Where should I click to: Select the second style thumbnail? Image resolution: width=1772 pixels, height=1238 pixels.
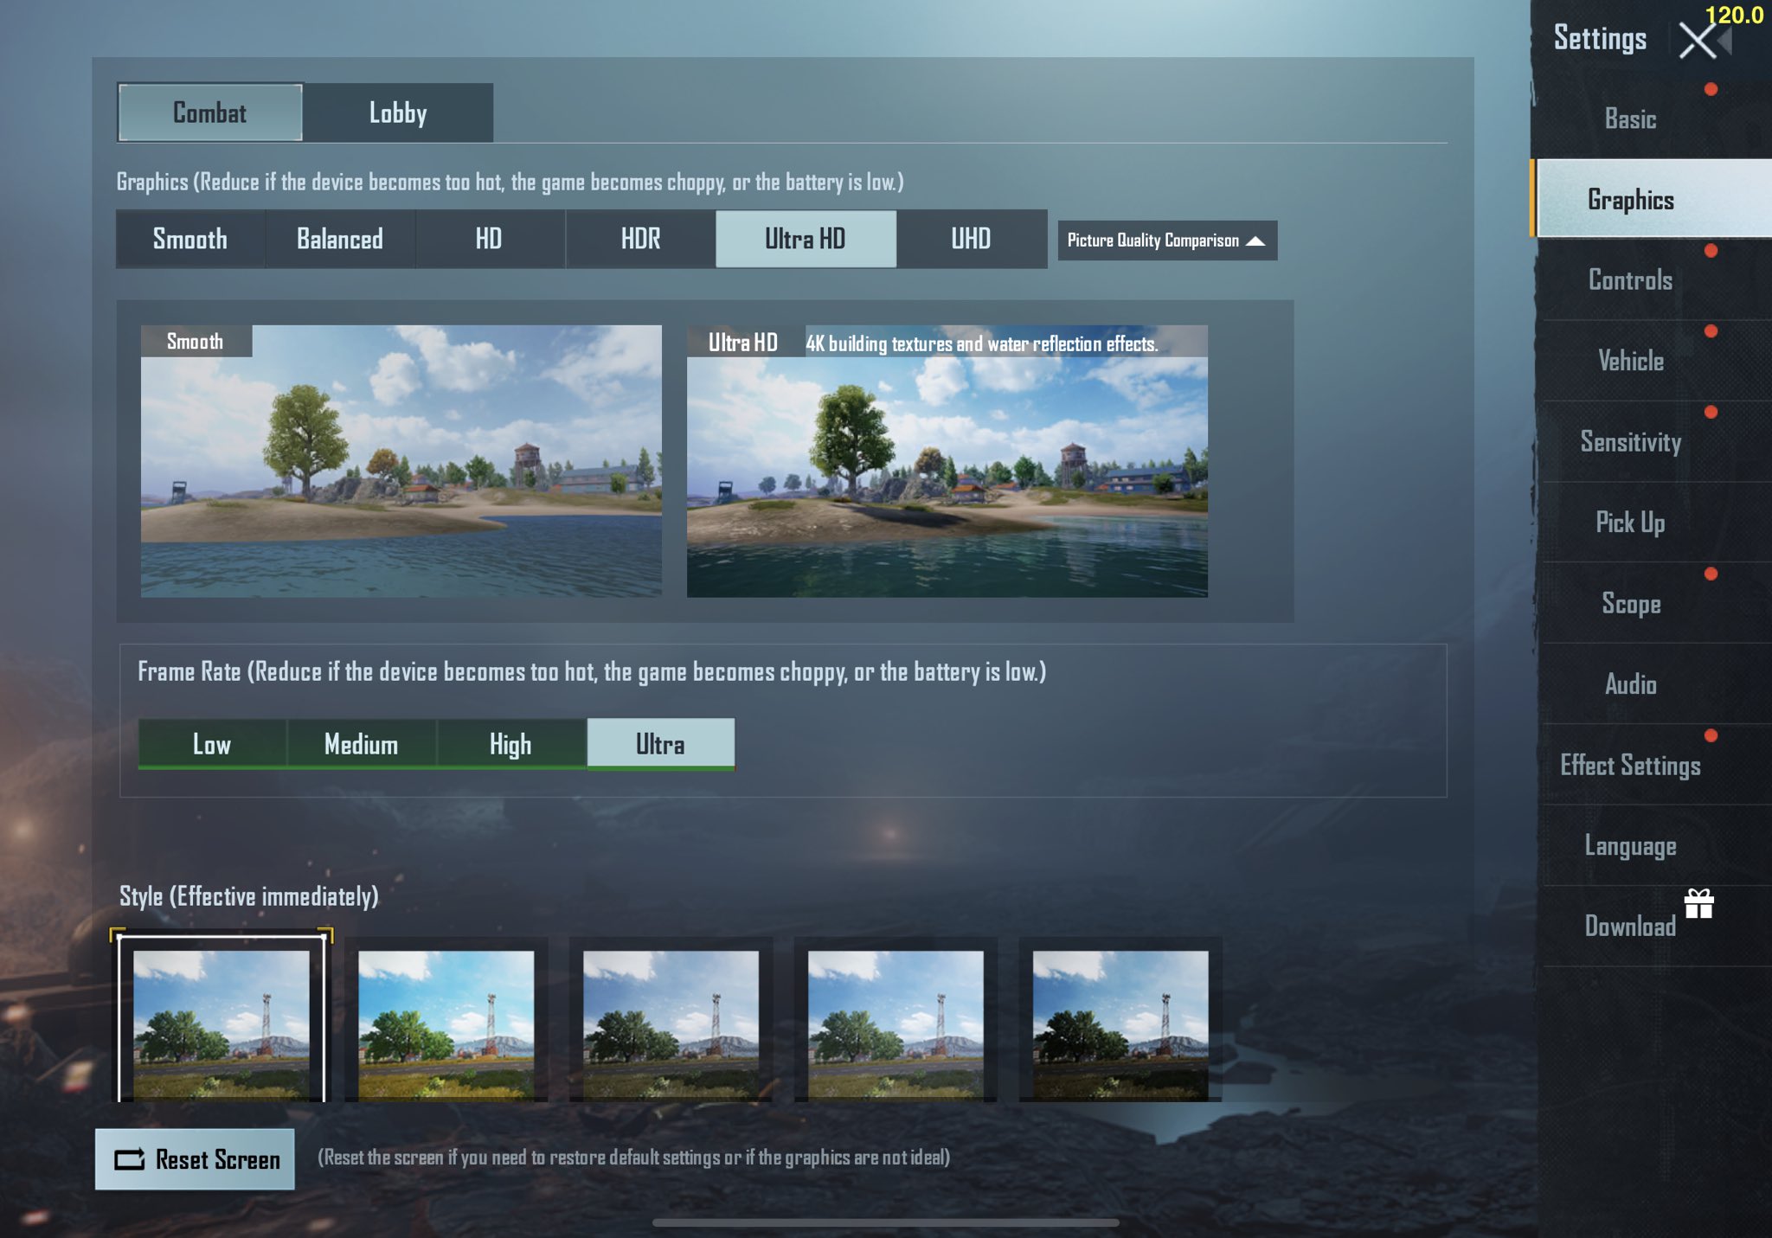[446, 1017]
